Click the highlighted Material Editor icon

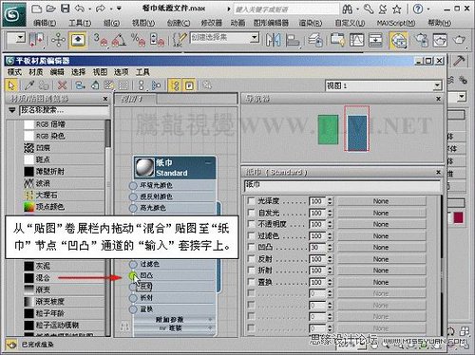point(398,41)
